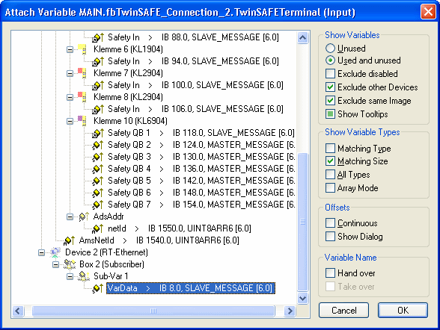Click the Box 2 (Subscriber) icon

click(x=70, y=264)
